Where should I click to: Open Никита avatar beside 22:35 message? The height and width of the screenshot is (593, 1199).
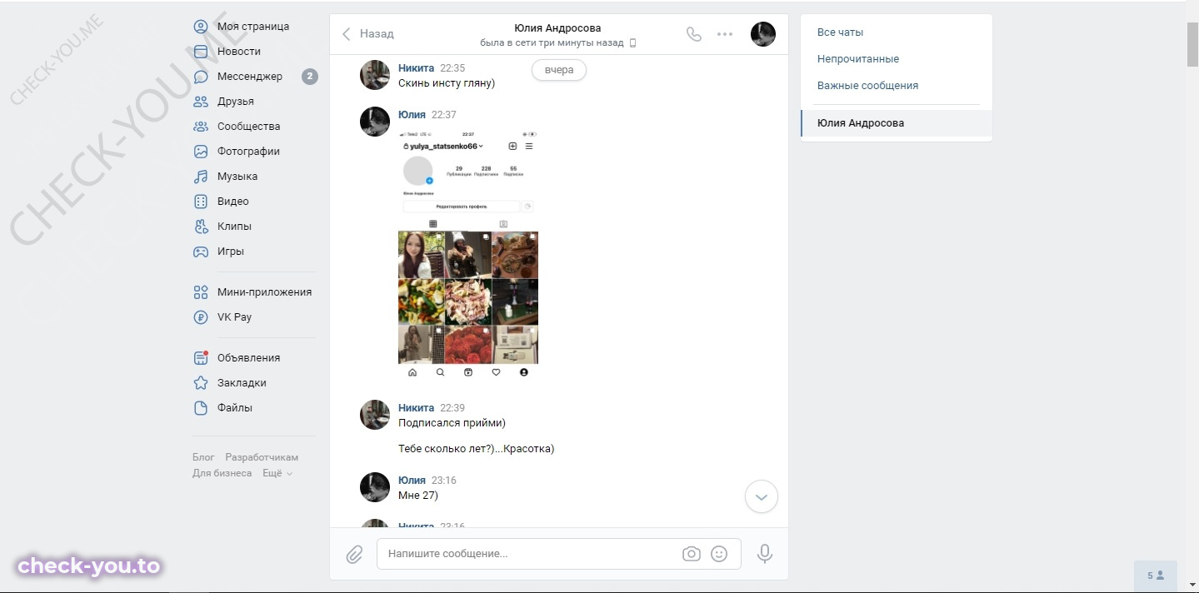[x=375, y=75]
